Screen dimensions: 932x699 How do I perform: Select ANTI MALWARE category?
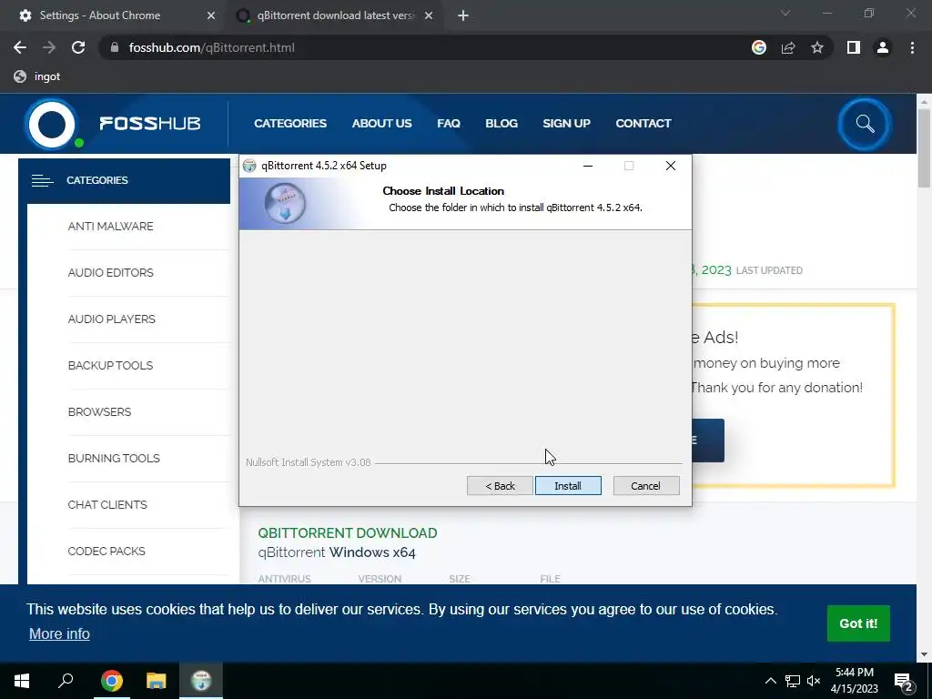(x=110, y=226)
